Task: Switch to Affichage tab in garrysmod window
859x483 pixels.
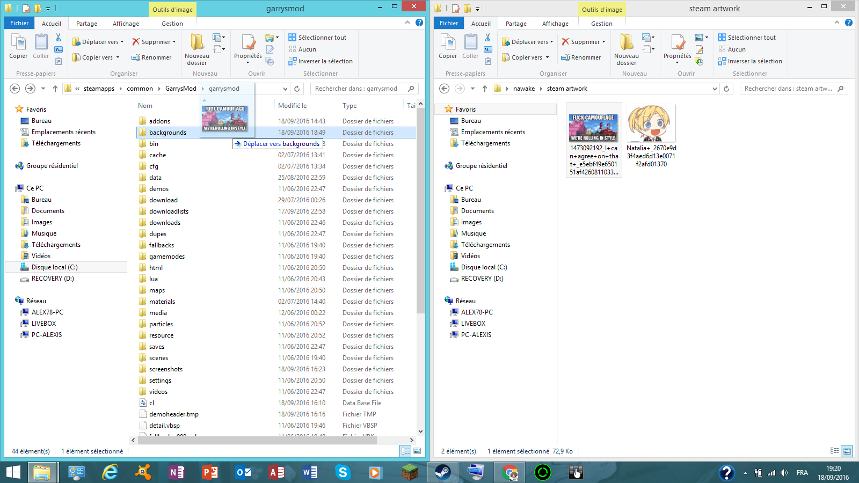Action: 126,24
